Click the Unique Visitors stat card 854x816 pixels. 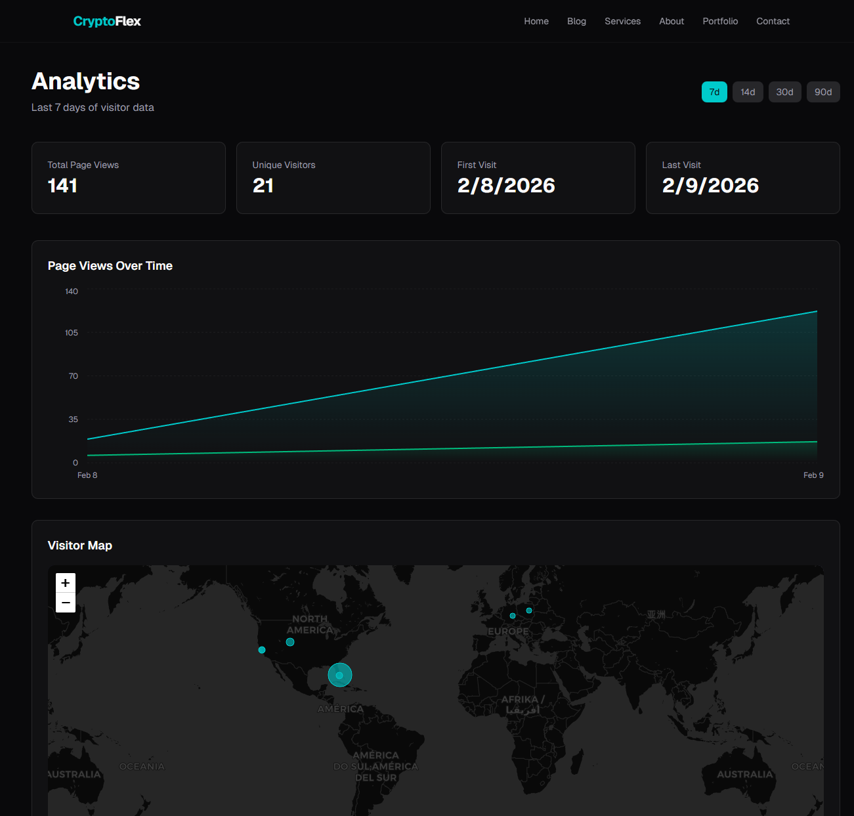tap(333, 178)
